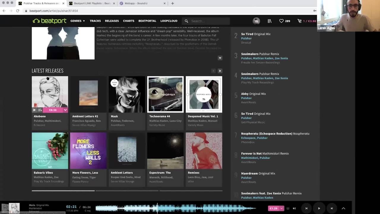Open My Library icon
Screen dimensions: 380x214
pos(270,21)
